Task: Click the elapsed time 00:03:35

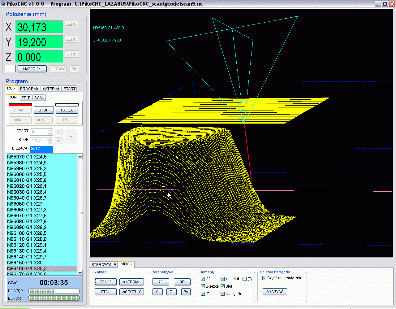Action: coord(54,283)
